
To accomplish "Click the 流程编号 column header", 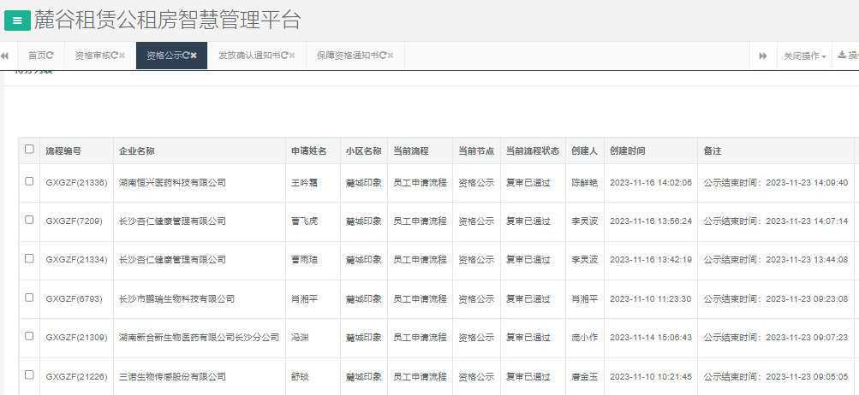I will (63, 150).
